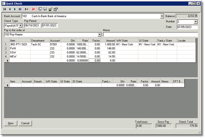Expand the check Number dropdown
The image size is (205, 138).
click(x=195, y=22)
